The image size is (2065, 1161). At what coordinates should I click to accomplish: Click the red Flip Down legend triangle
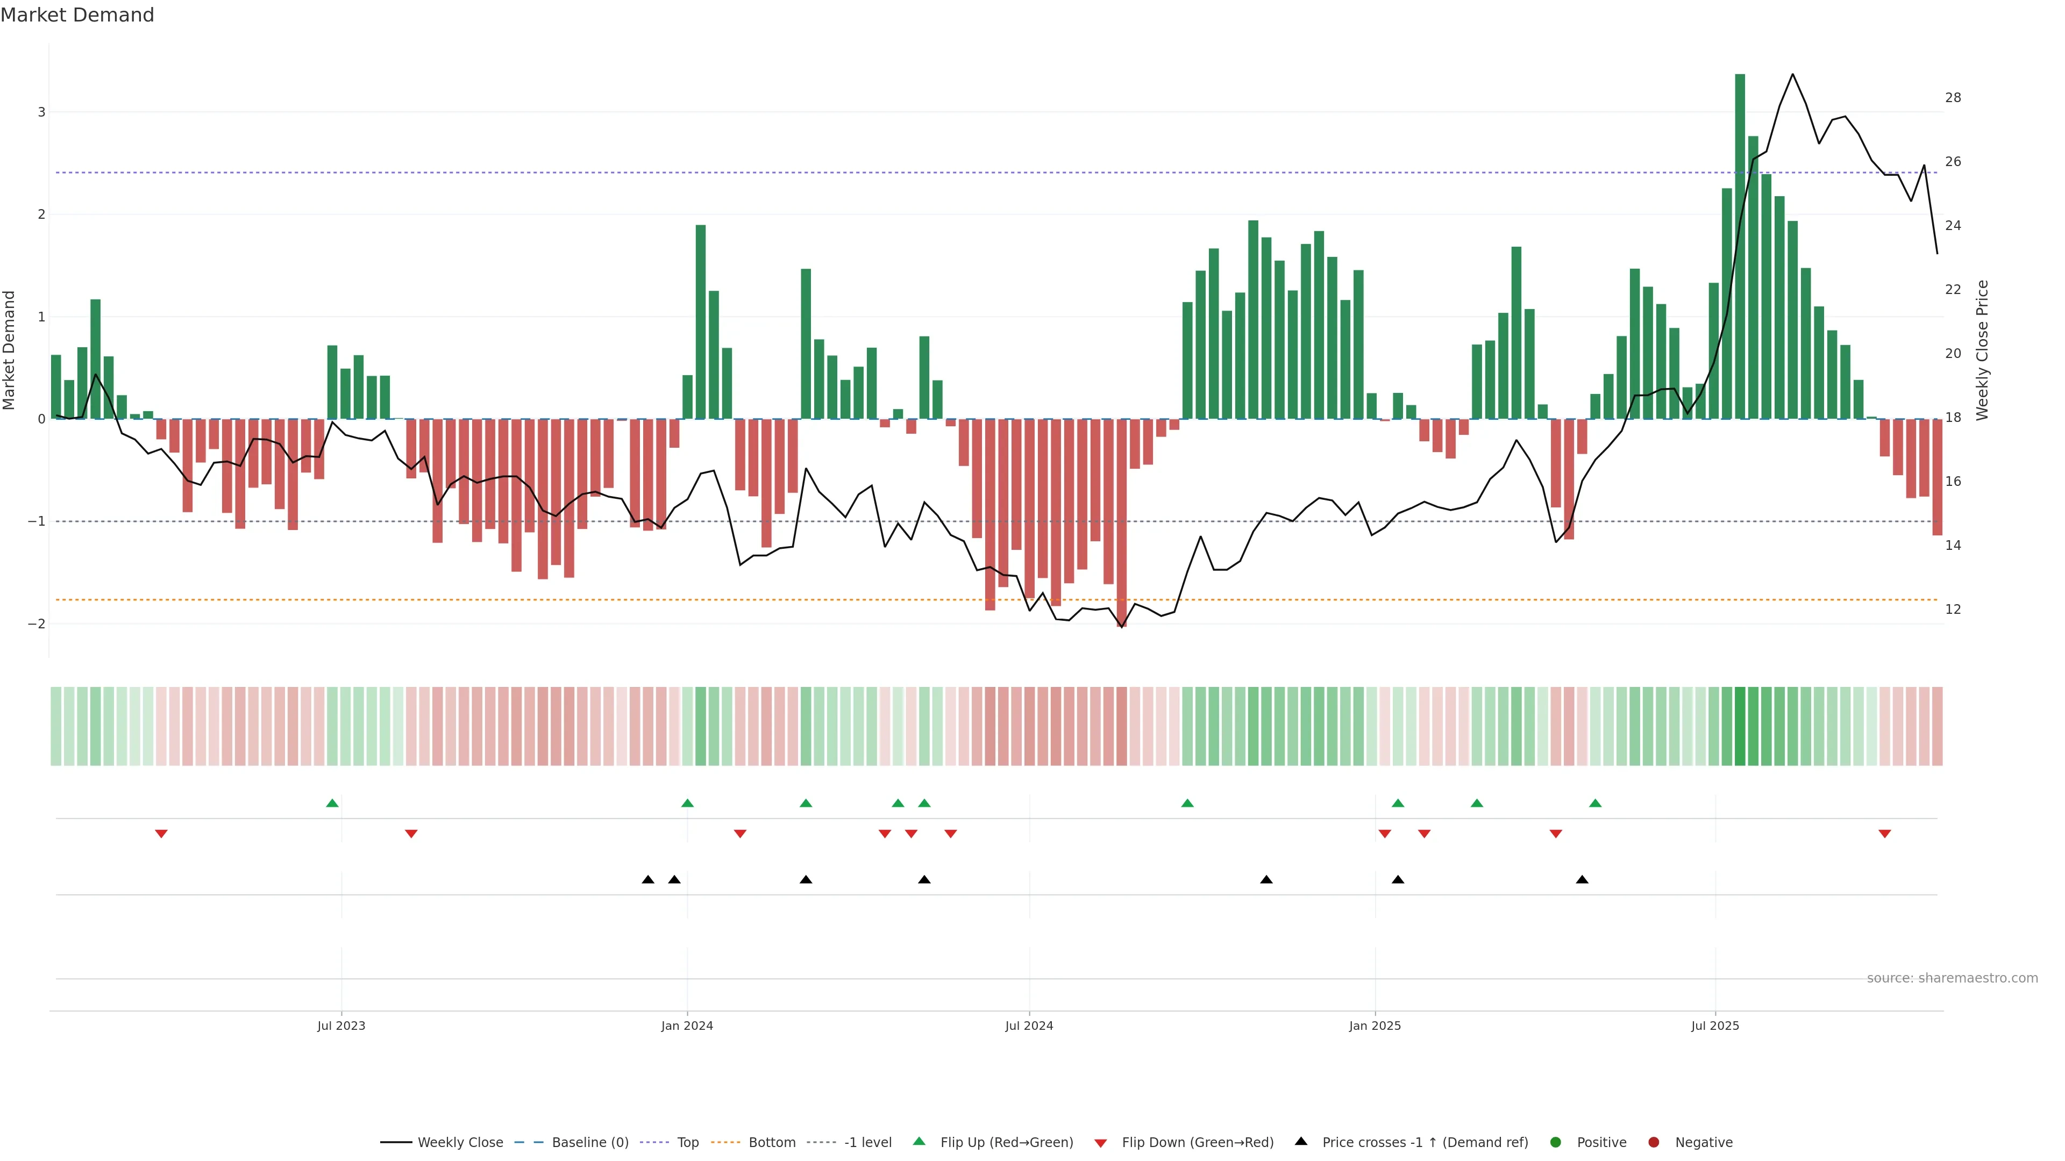(1100, 1143)
